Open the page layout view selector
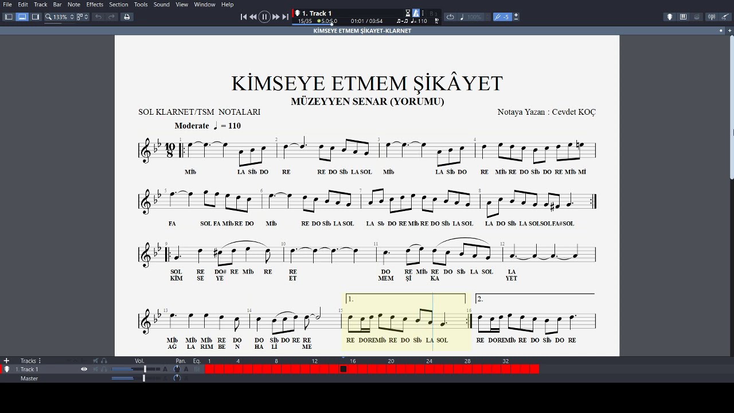This screenshot has height=413, width=734. 82,17
